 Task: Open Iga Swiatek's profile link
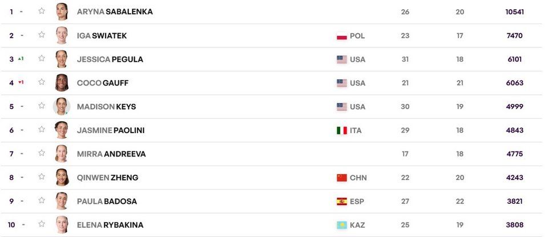pyautogui.click(x=102, y=35)
